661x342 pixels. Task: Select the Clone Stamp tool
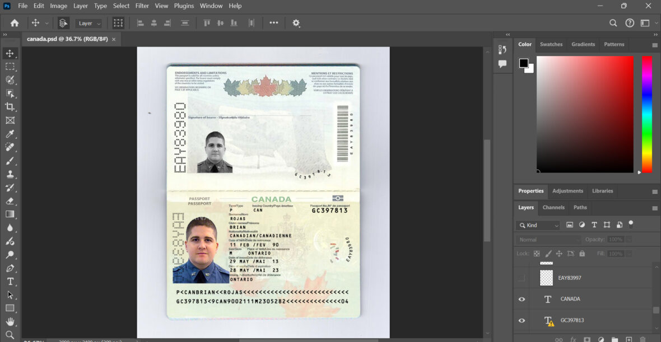tap(10, 174)
